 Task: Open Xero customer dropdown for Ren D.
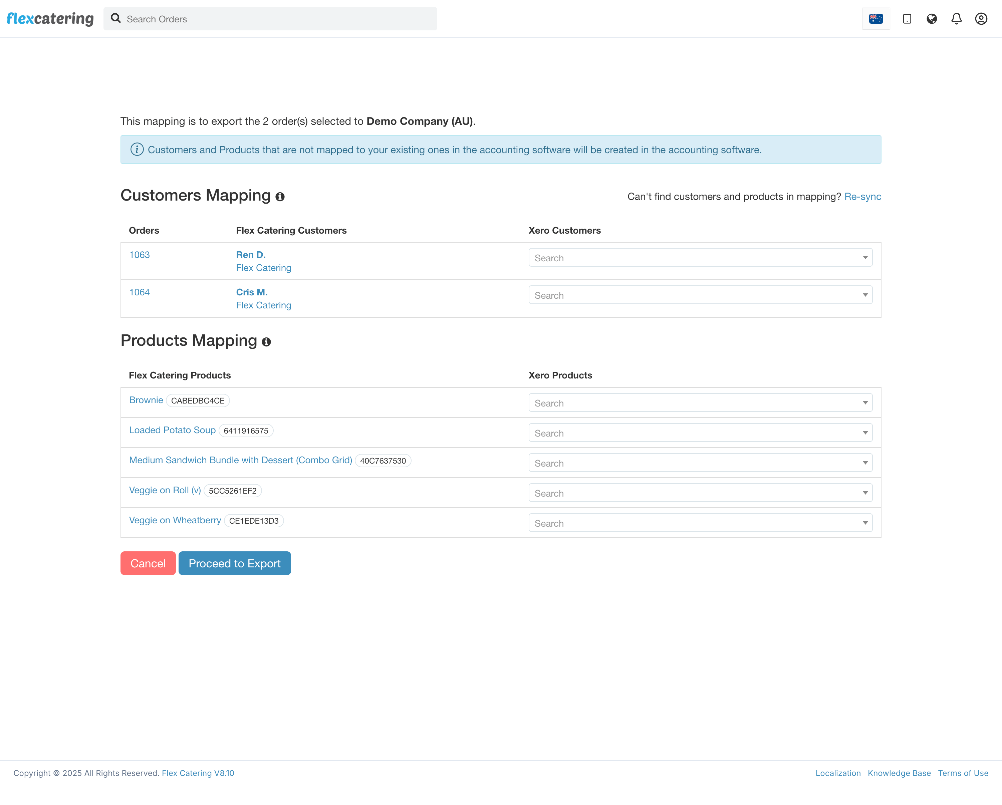coord(700,258)
